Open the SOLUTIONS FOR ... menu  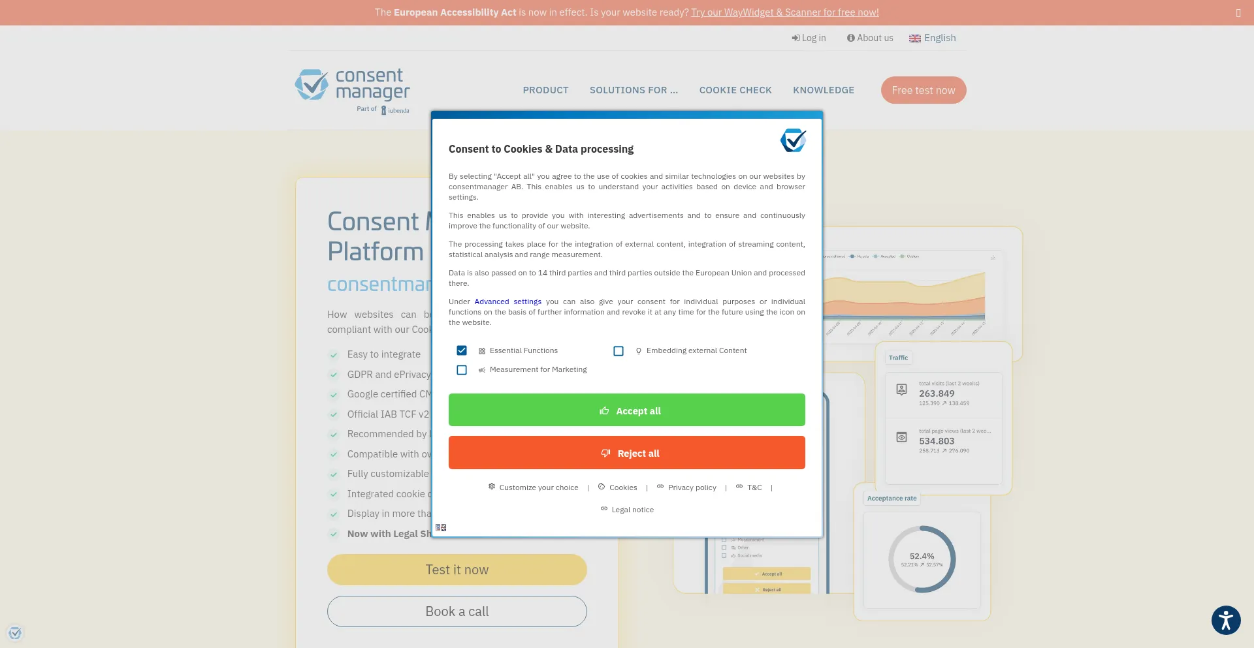point(634,90)
